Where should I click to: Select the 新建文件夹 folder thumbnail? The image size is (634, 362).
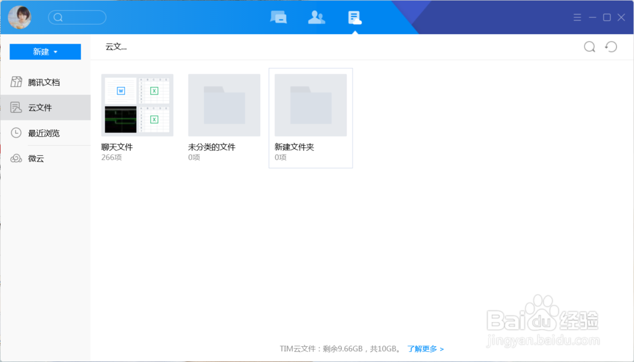point(311,105)
